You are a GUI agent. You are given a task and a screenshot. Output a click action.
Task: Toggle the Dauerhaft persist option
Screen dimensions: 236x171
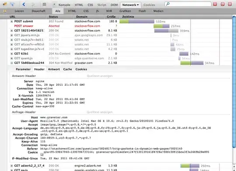tap(38, 11)
